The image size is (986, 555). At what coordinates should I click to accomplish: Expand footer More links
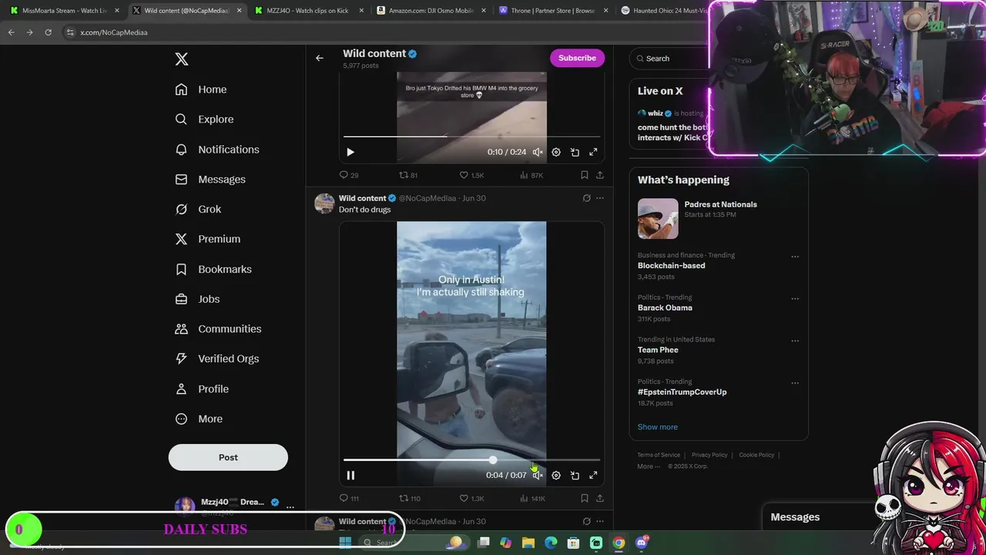(x=649, y=466)
